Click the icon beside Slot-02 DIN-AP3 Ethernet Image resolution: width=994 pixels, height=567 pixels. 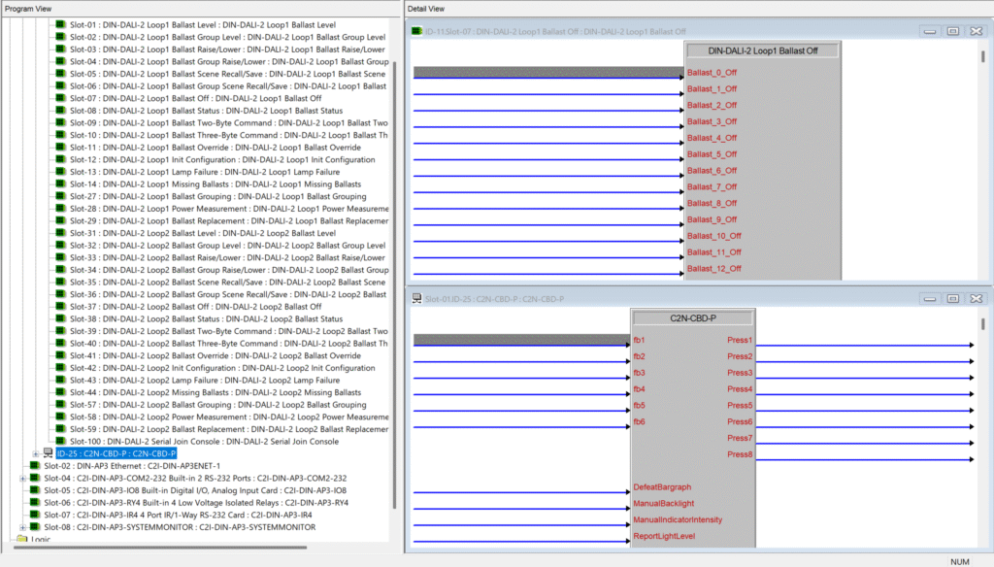(x=35, y=465)
